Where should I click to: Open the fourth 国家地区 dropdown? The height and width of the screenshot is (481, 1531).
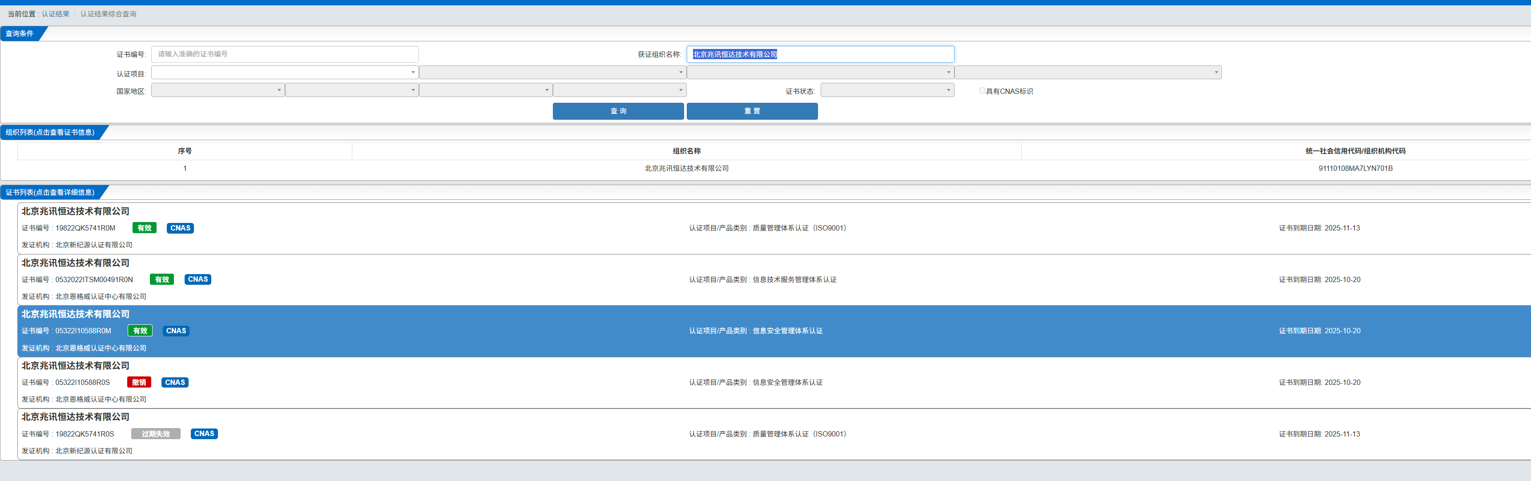point(619,90)
